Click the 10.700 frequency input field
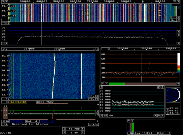The height and width of the screenshot is (135, 183). (73, 129)
